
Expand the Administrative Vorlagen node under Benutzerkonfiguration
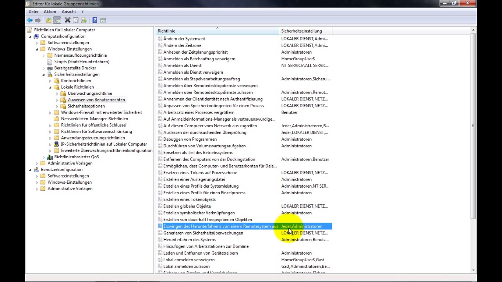point(37,189)
